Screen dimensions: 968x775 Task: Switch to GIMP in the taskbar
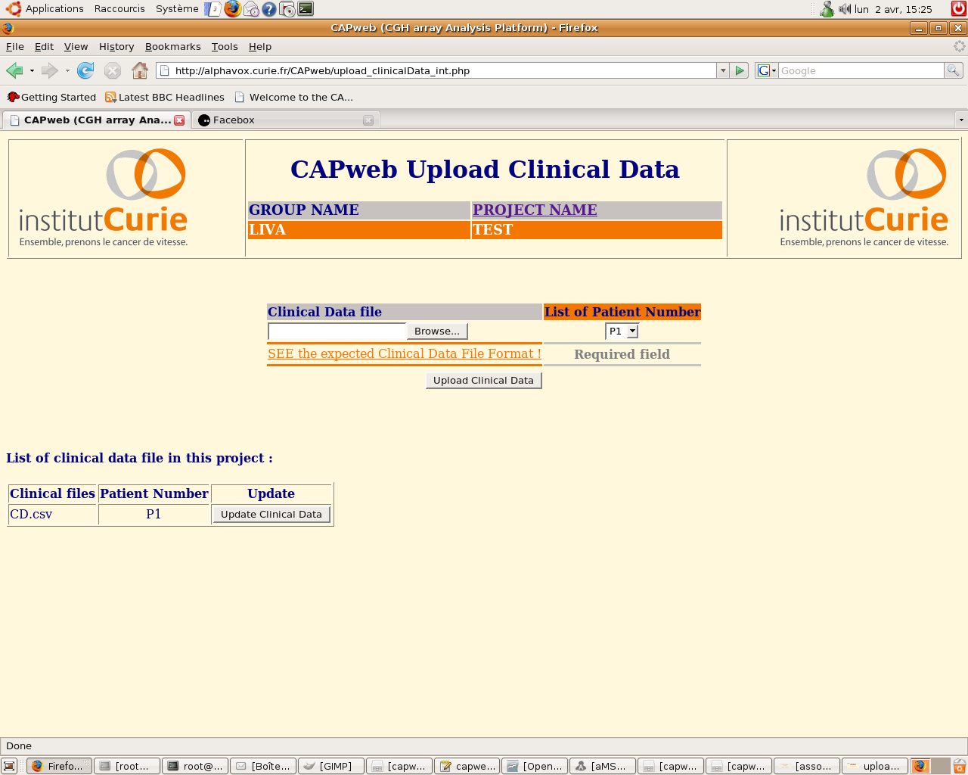click(331, 766)
